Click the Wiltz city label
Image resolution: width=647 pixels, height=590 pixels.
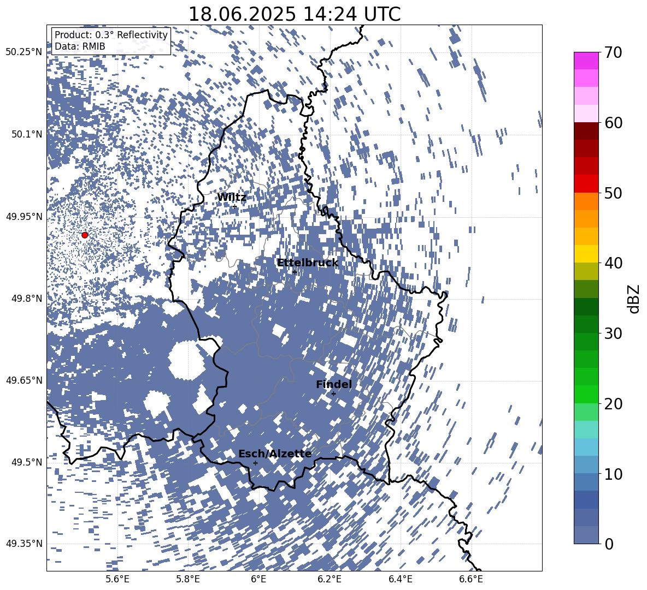point(232,198)
